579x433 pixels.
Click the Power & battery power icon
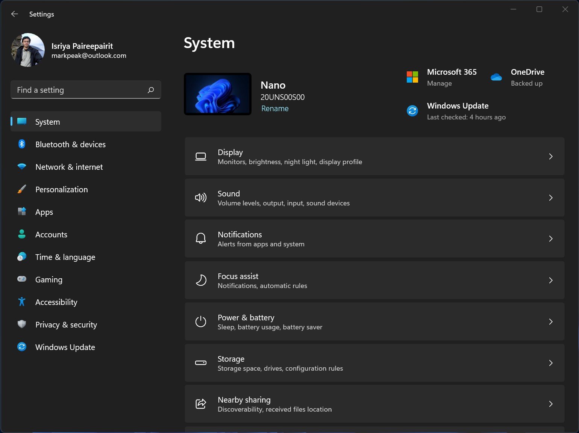[201, 321]
